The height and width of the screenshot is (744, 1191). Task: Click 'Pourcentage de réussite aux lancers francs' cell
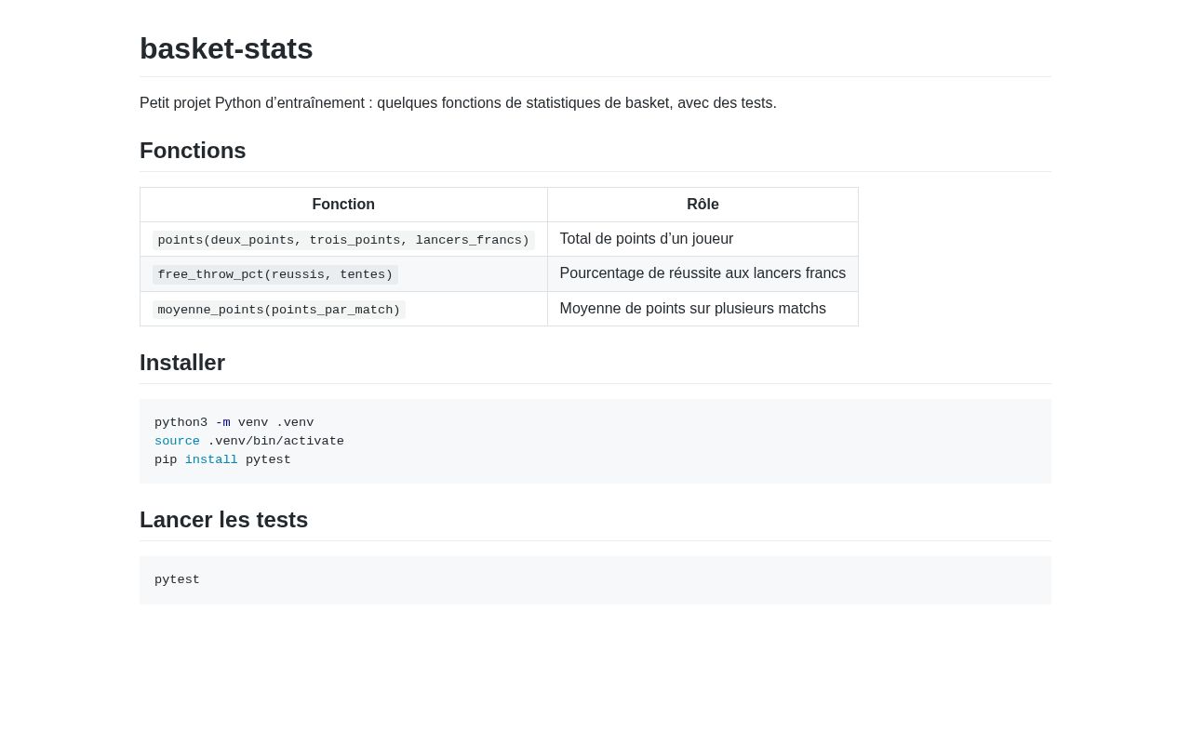point(703,273)
